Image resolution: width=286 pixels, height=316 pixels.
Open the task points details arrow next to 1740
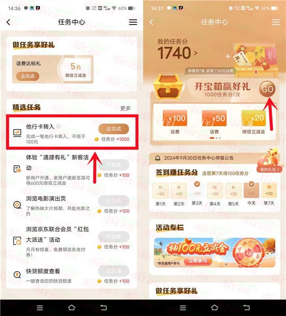(196, 53)
